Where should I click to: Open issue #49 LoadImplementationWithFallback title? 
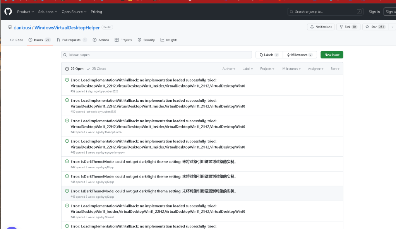[158, 124]
